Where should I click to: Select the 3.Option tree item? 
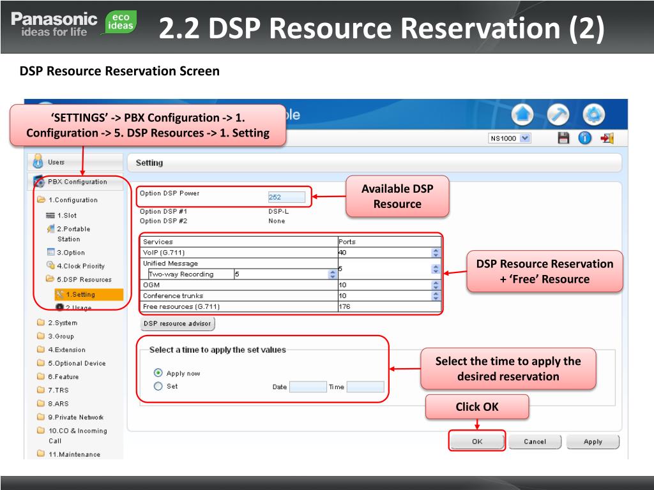tap(66, 253)
